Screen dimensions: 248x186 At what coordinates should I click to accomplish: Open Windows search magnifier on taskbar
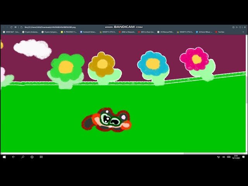pyautogui.click(x=23, y=157)
